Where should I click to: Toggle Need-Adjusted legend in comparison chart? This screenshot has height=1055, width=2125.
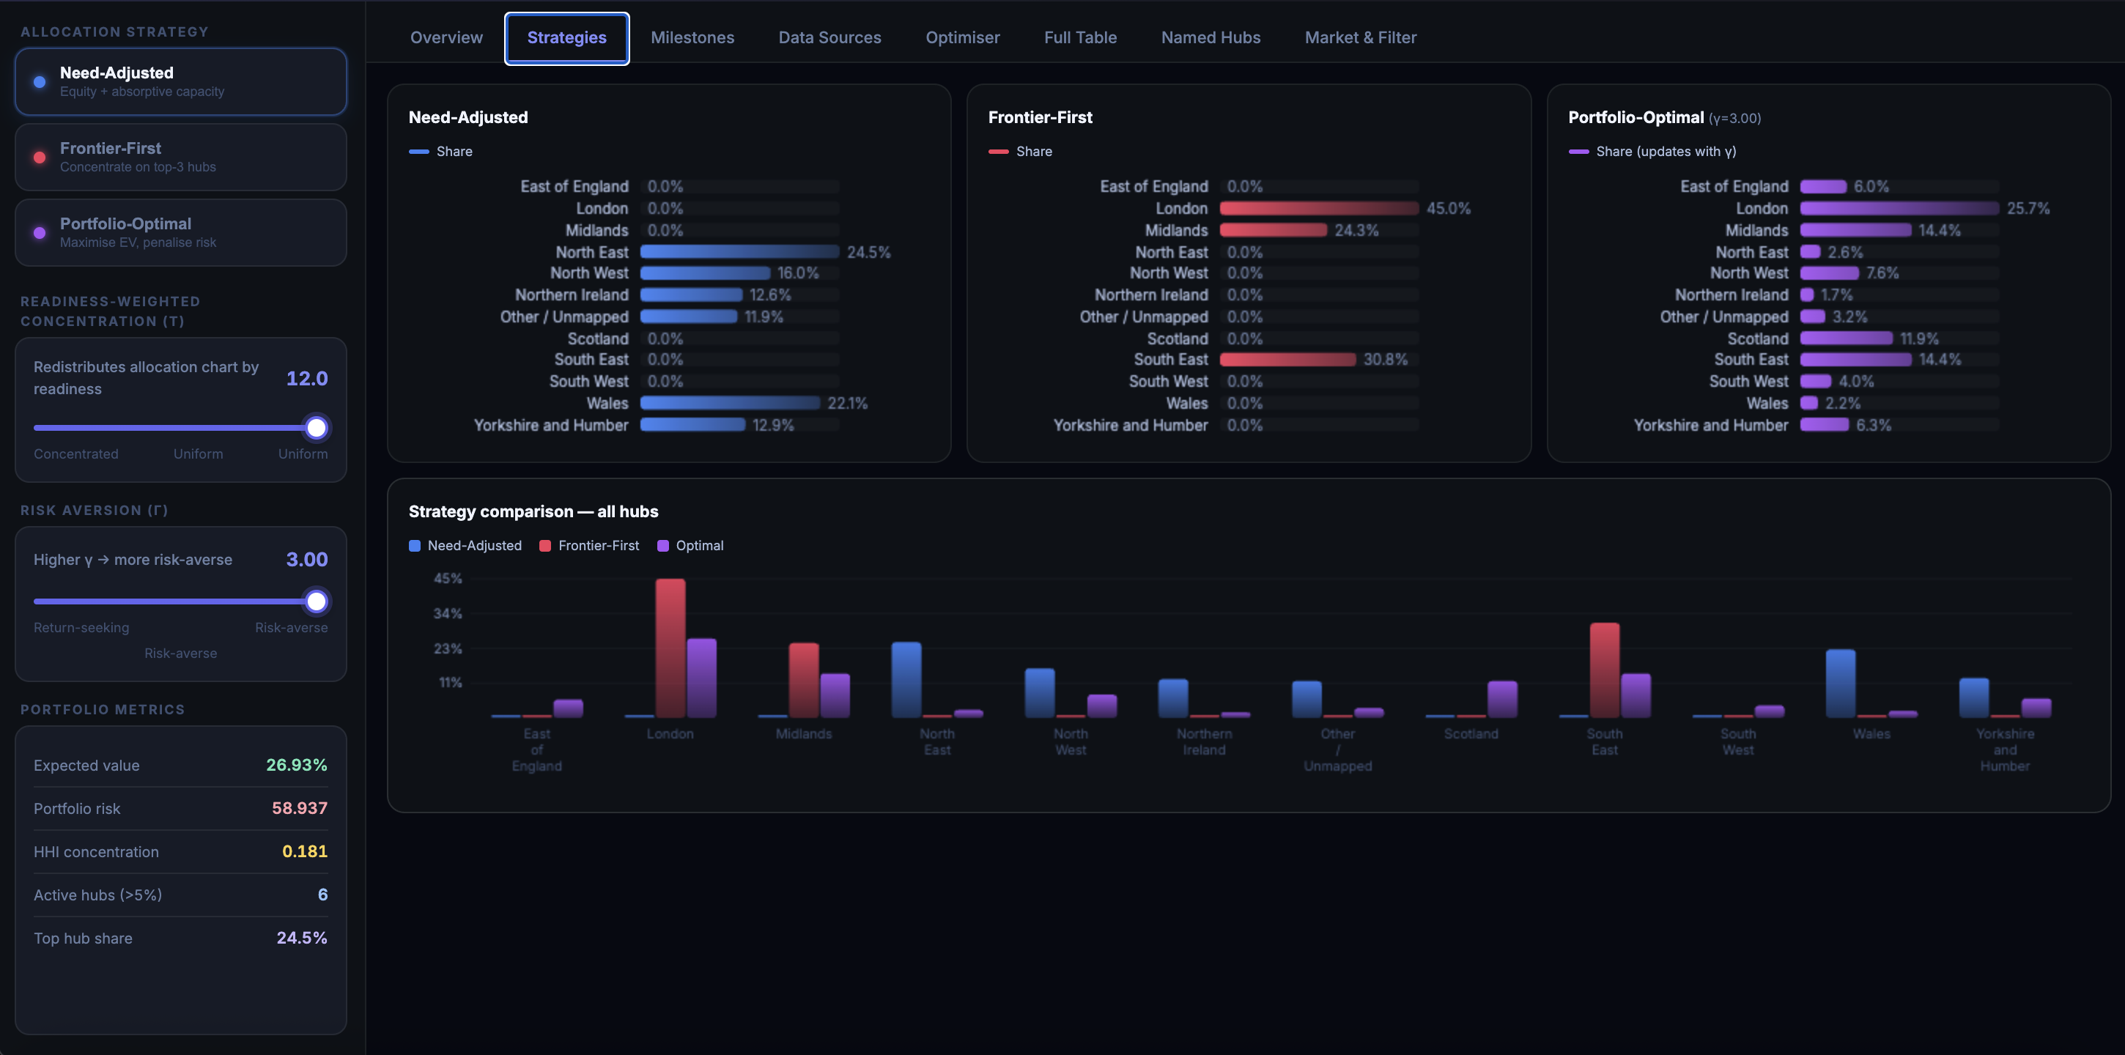(465, 545)
